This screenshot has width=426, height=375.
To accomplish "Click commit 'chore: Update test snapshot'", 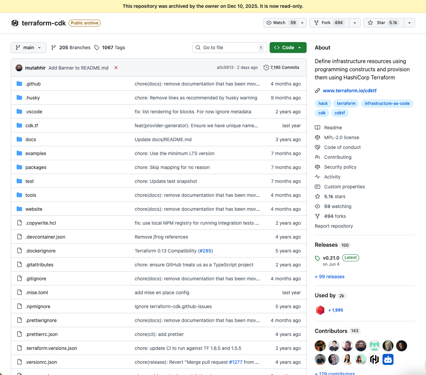I will 166,181.
